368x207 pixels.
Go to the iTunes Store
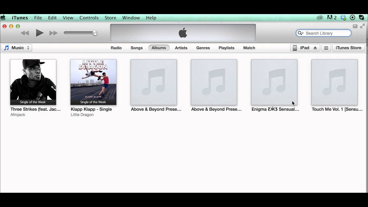click(348, 48)
